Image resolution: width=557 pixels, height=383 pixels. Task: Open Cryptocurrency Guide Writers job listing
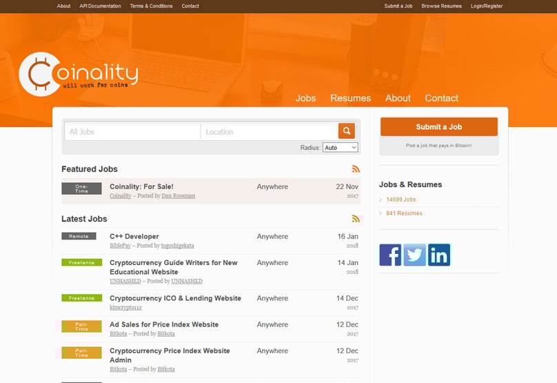click(x=173, y=267)
